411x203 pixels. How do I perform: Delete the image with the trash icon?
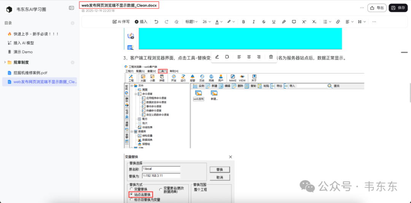pos(271,57)
